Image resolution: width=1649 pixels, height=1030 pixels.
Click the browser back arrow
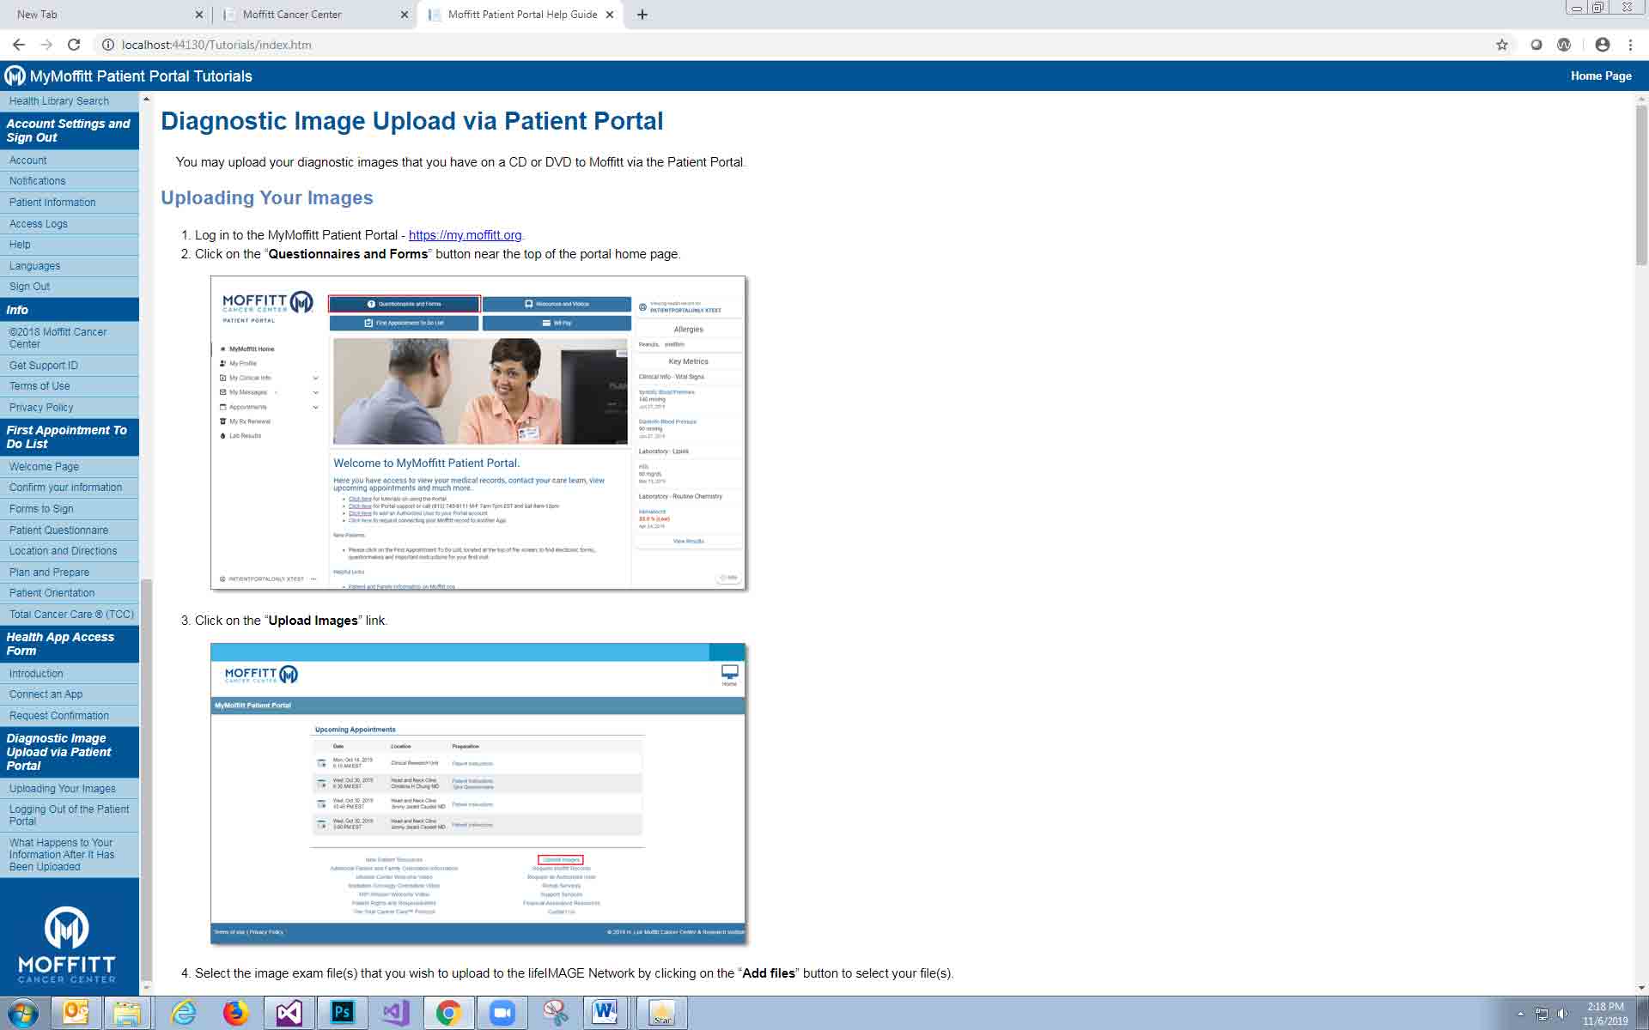coord(19,45)
